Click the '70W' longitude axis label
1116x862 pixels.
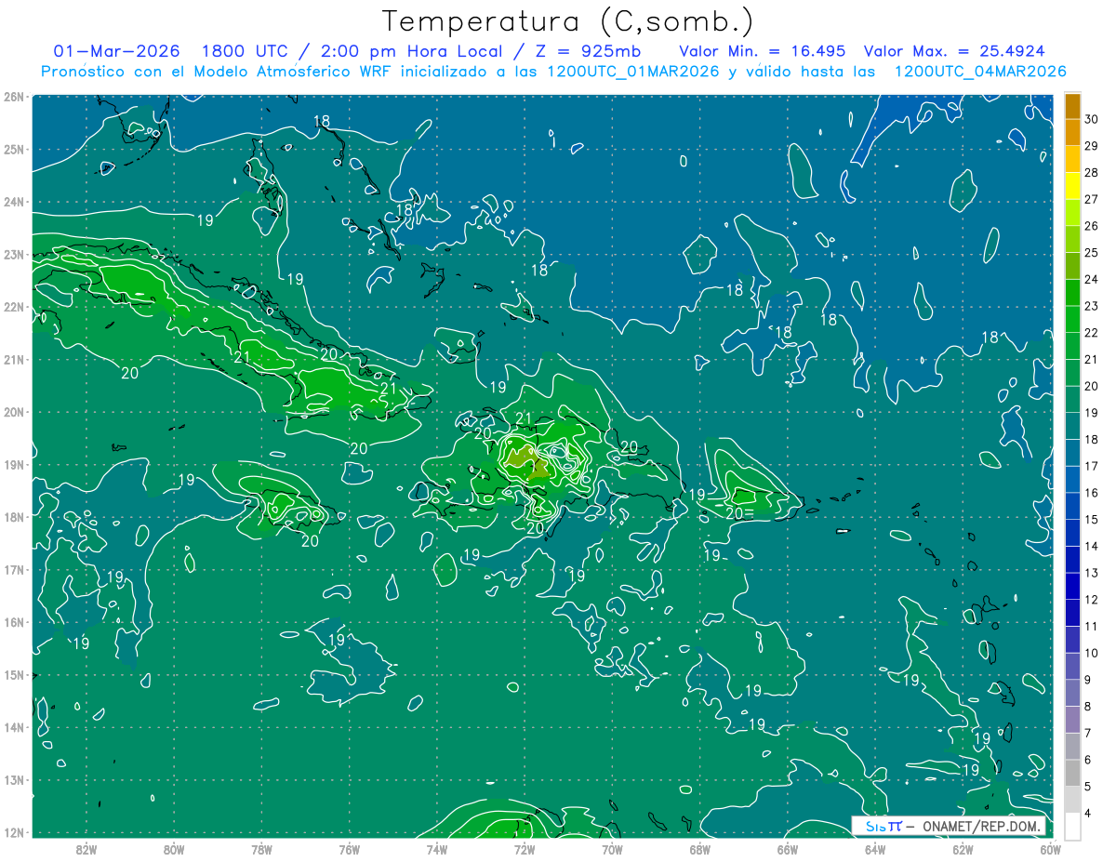(x=612, y=848)
